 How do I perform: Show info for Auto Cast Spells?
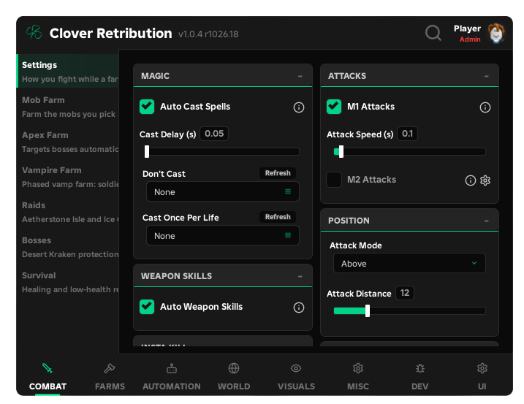coord(299,107)
